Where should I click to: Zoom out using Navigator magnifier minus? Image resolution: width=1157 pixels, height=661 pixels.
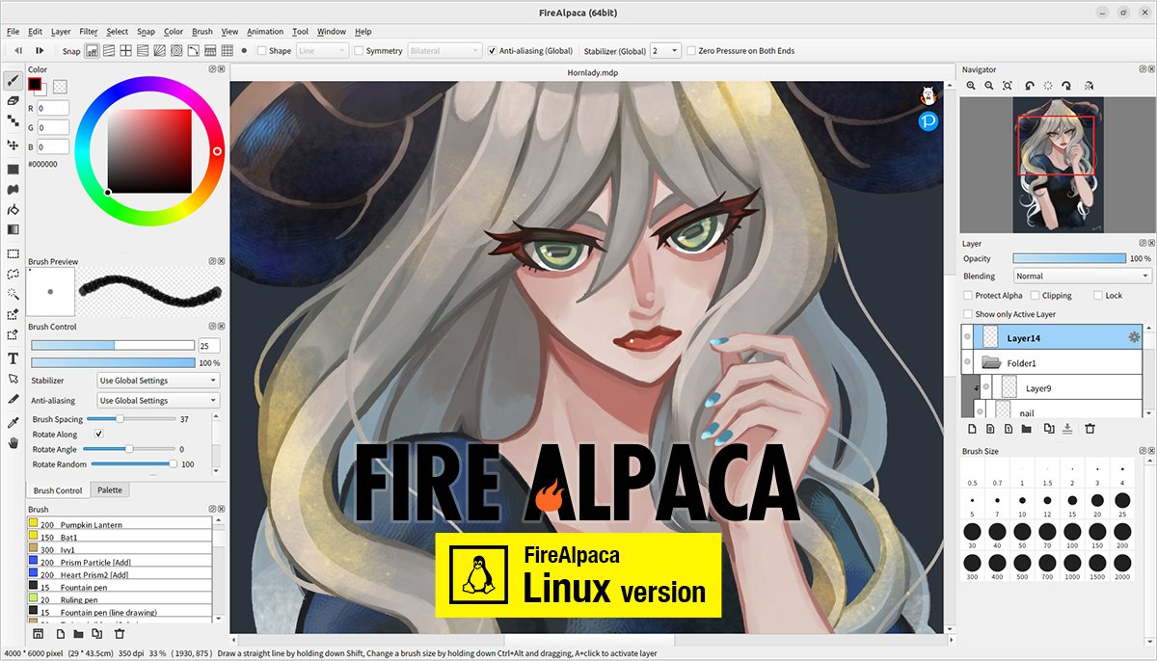point(989,86)
